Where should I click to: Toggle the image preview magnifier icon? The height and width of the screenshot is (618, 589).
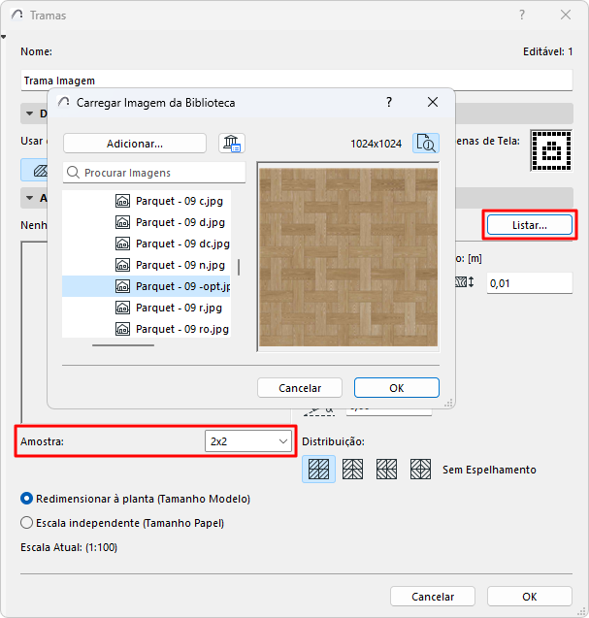426,143
